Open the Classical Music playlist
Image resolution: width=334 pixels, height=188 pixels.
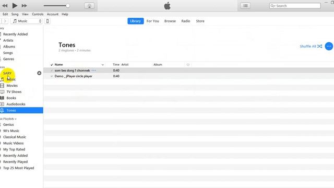[15, 137]
